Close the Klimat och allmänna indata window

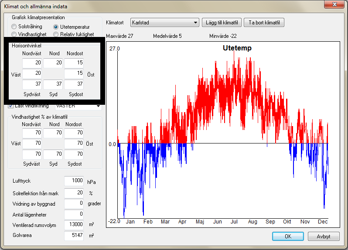tap(334, 4)
